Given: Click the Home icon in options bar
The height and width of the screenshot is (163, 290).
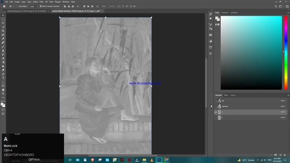Looking at the screenshot, I should pyautogui.click(x=4, y=6).
